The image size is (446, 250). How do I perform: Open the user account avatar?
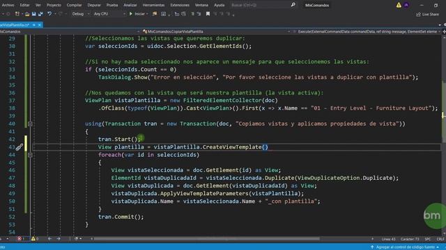click(x=406, y=5)
